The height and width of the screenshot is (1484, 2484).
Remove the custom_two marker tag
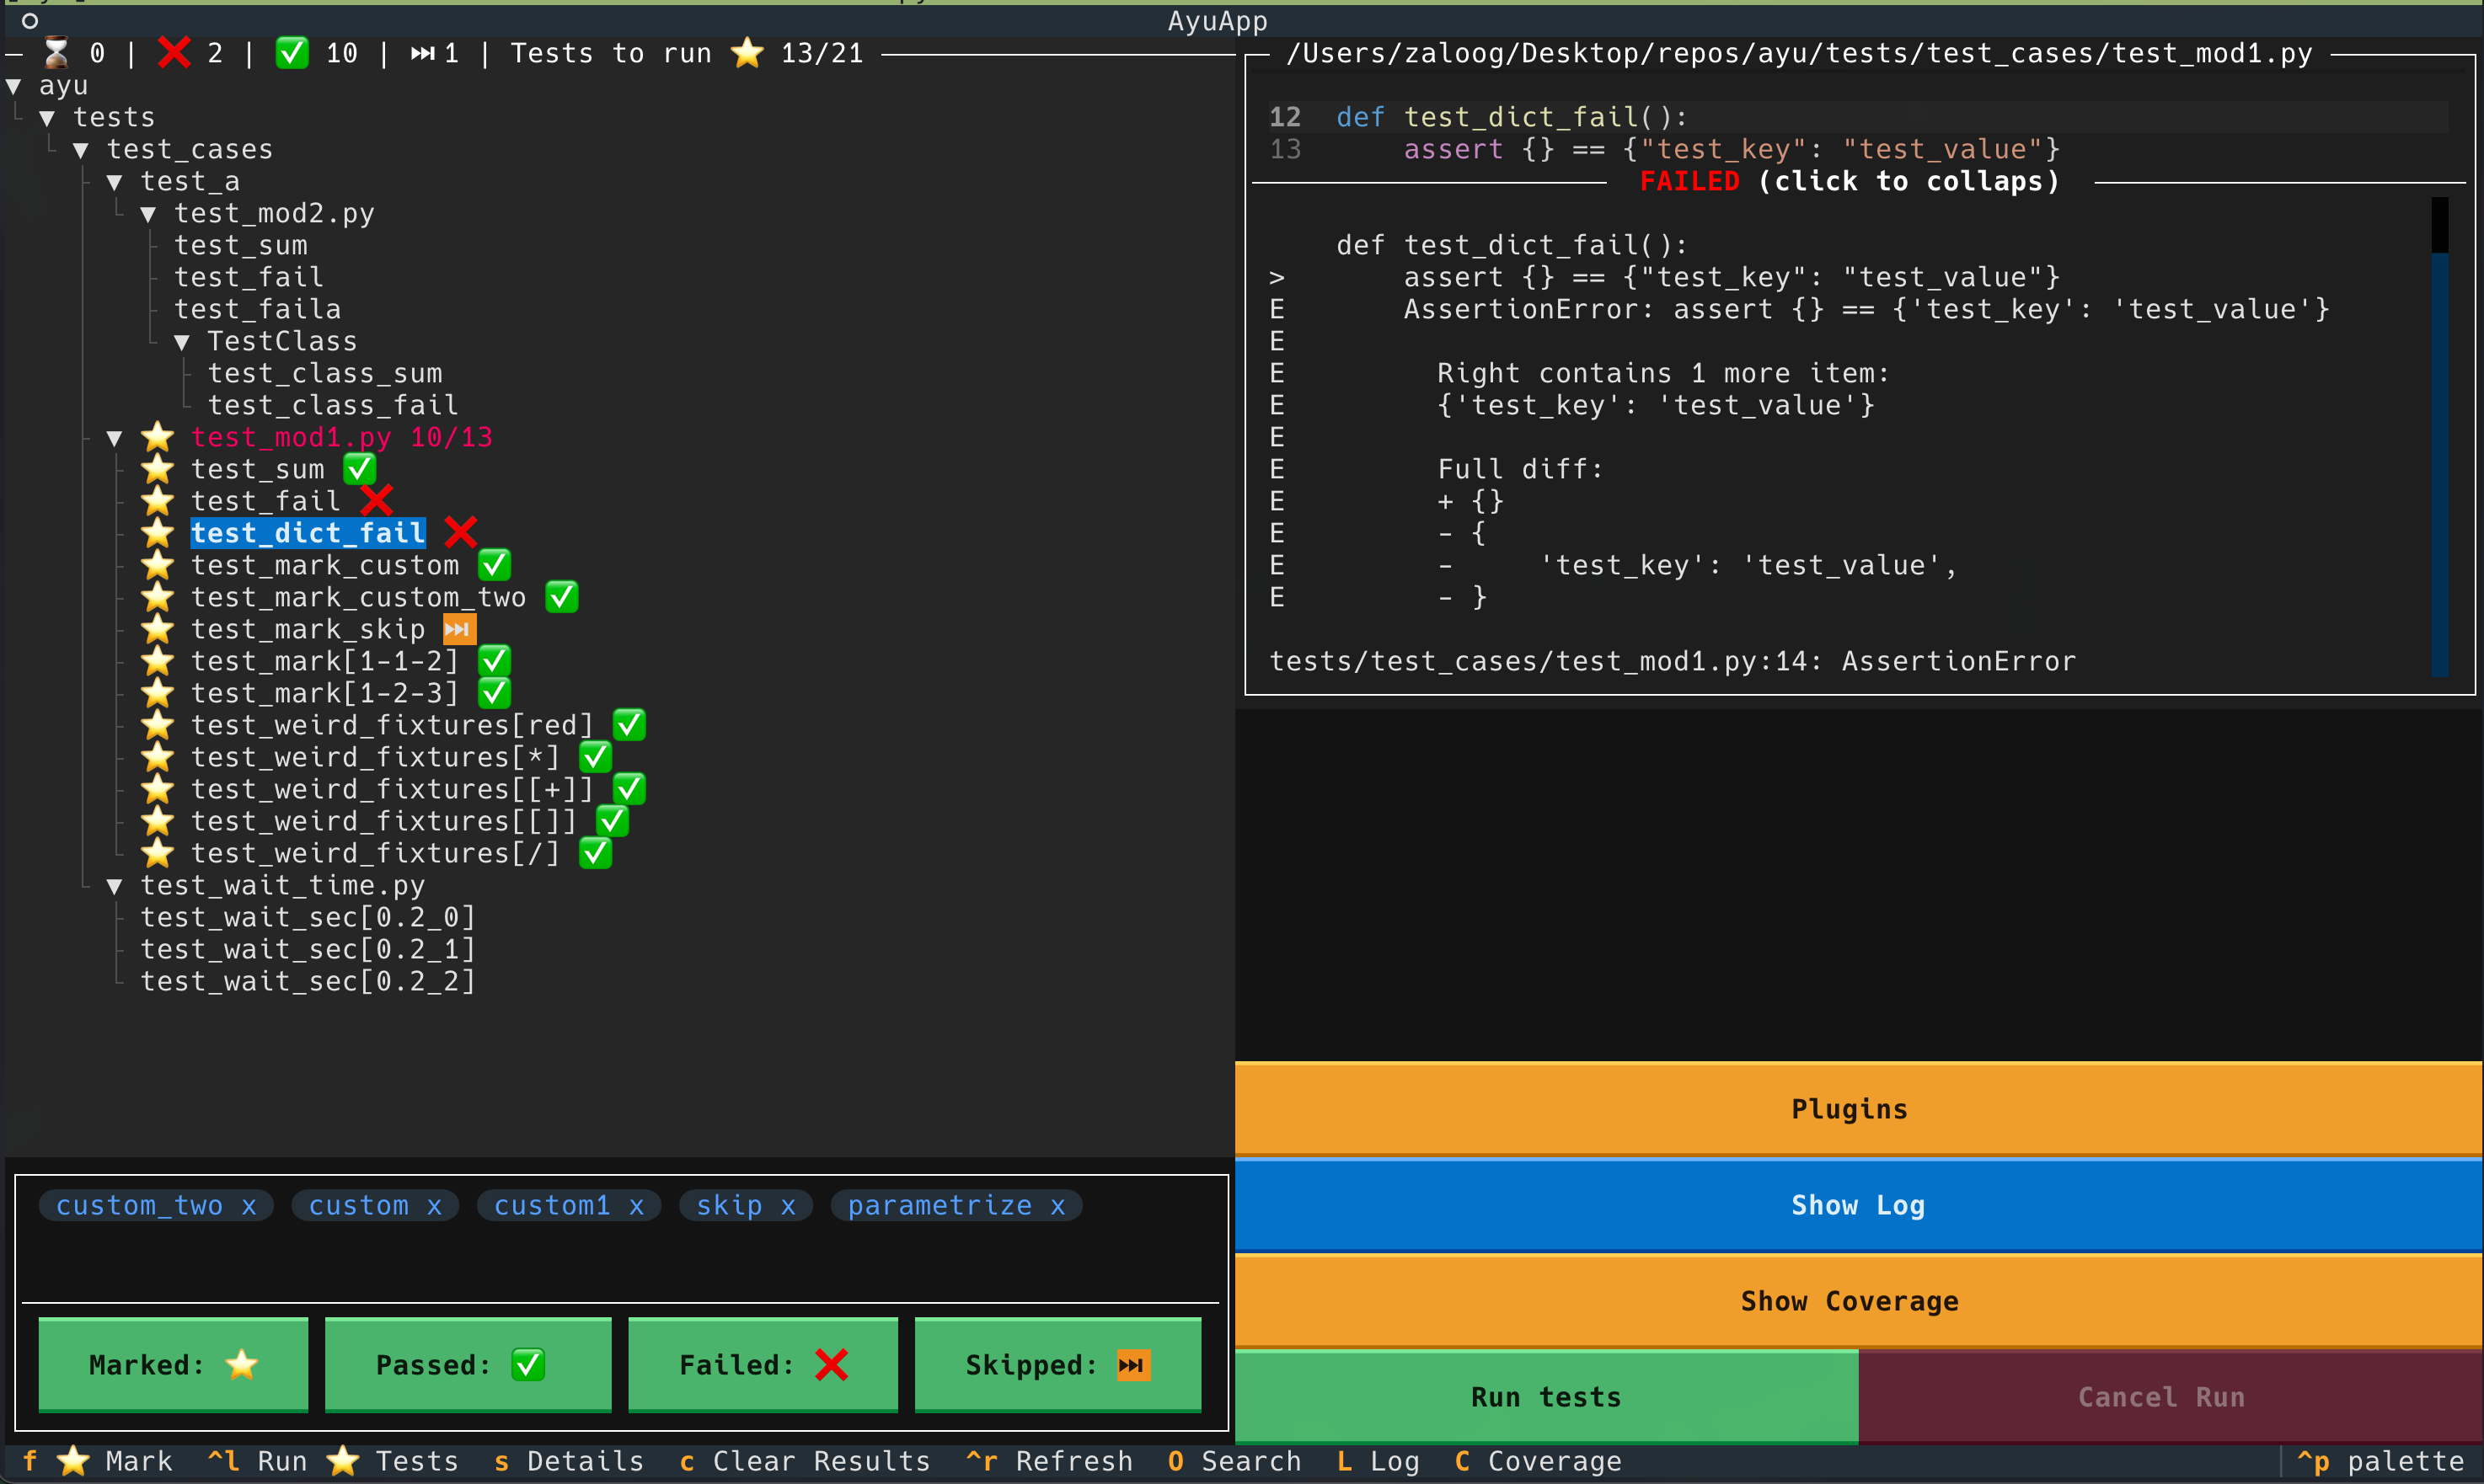[249, 1206]
